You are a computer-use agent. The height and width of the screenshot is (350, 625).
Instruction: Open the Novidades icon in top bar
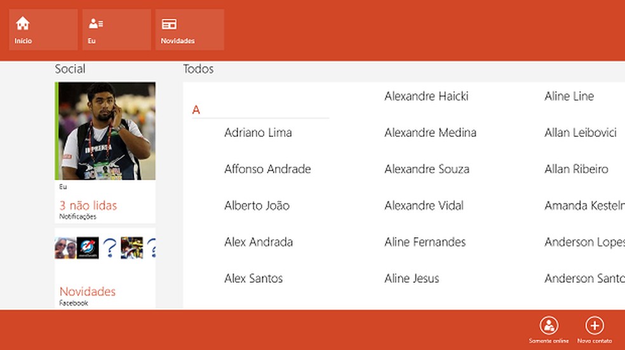[169, 24]
